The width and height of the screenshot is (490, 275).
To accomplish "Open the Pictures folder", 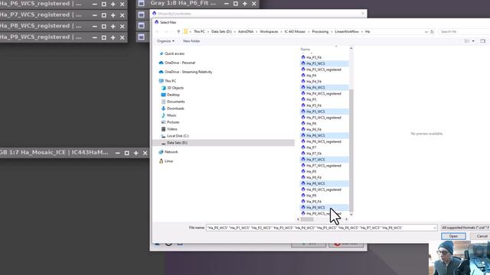I will tap(173, 122).
